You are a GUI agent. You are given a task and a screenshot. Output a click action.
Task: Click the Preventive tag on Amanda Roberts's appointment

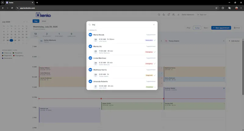pyautogui.click(x=149, y=87)
